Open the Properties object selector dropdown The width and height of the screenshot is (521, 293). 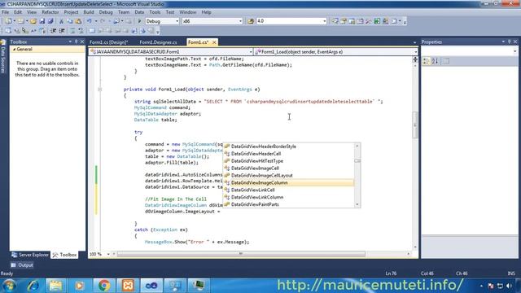pos(514,51)
